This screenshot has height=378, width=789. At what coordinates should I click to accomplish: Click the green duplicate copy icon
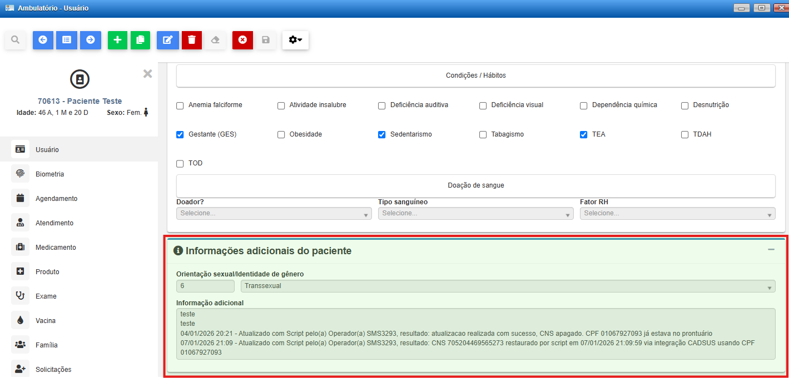pyautogui.click(x=141, y=40)
